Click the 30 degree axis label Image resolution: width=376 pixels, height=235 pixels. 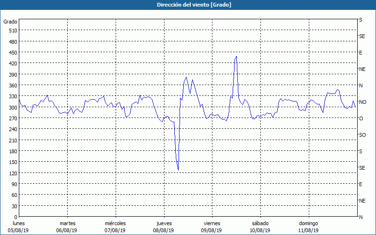15,206
